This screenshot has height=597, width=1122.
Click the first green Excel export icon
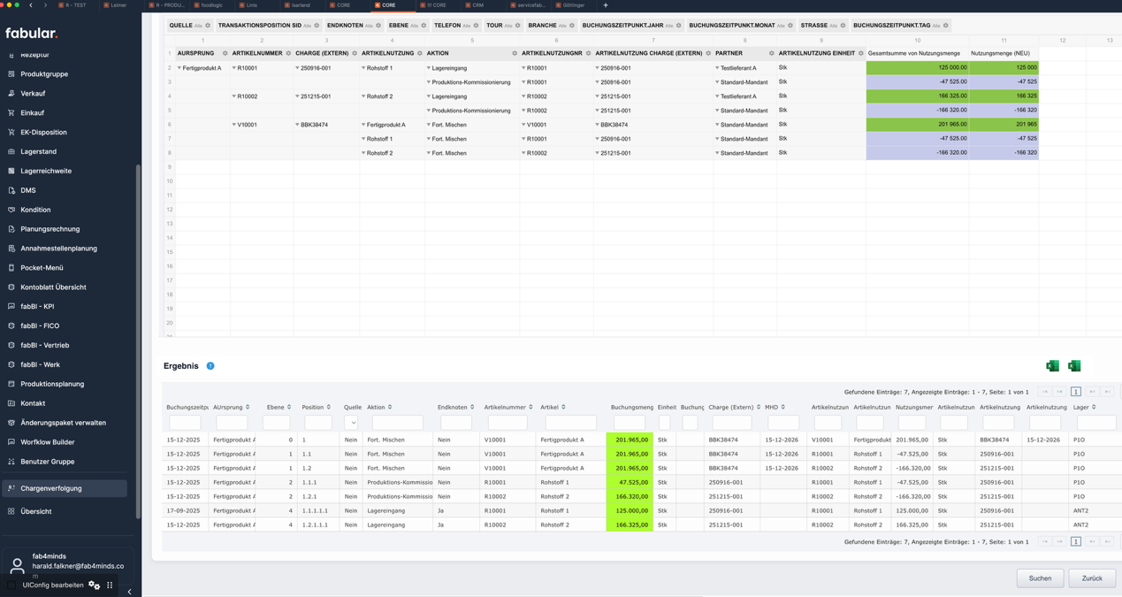[x=1052, y=366]
